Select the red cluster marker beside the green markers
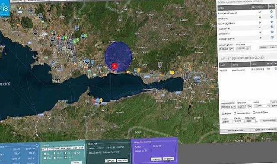This screenshot has height=164, width=277. tap(59, 38)
